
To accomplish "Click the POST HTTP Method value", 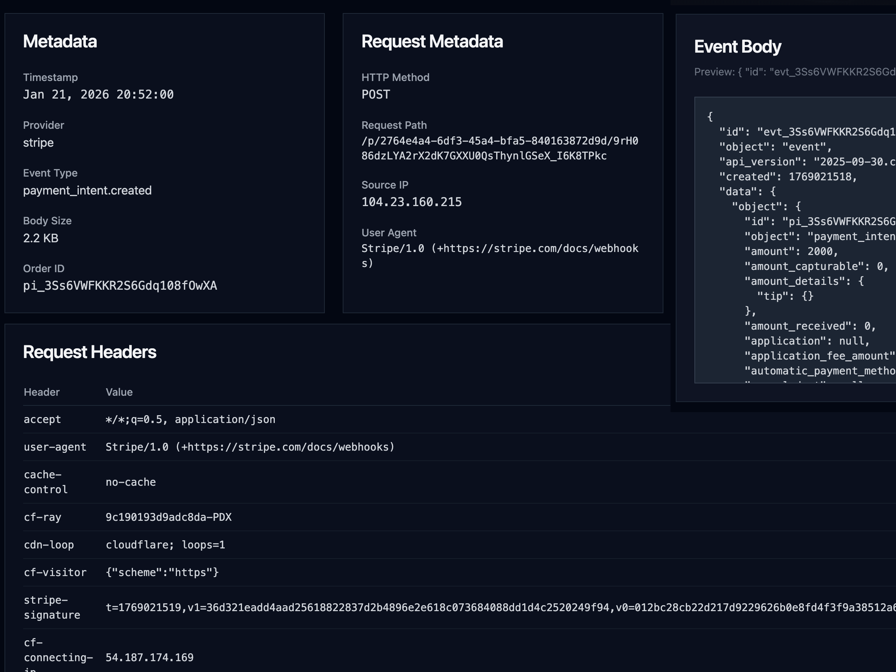I will click(x=375, y=94).
